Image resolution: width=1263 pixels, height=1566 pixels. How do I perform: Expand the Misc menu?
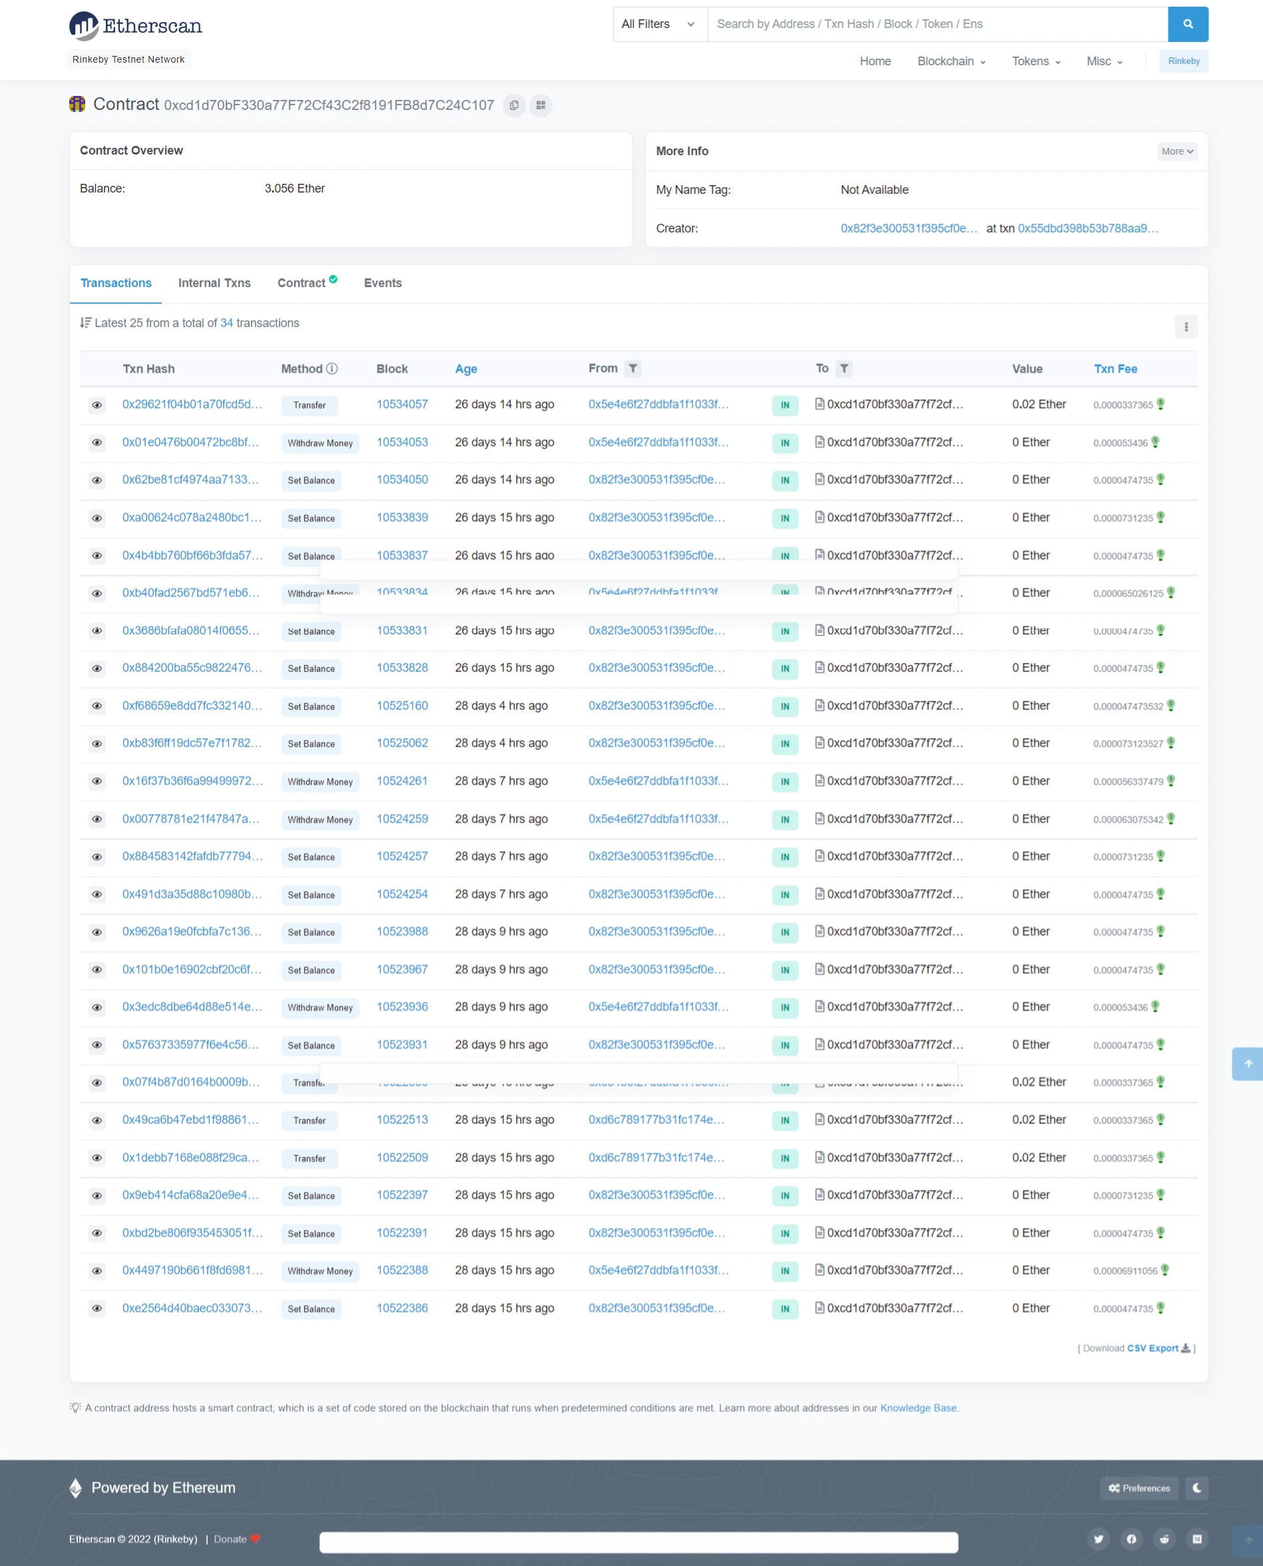tap(1105, 61)
